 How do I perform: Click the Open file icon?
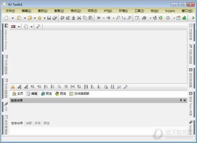19,18
